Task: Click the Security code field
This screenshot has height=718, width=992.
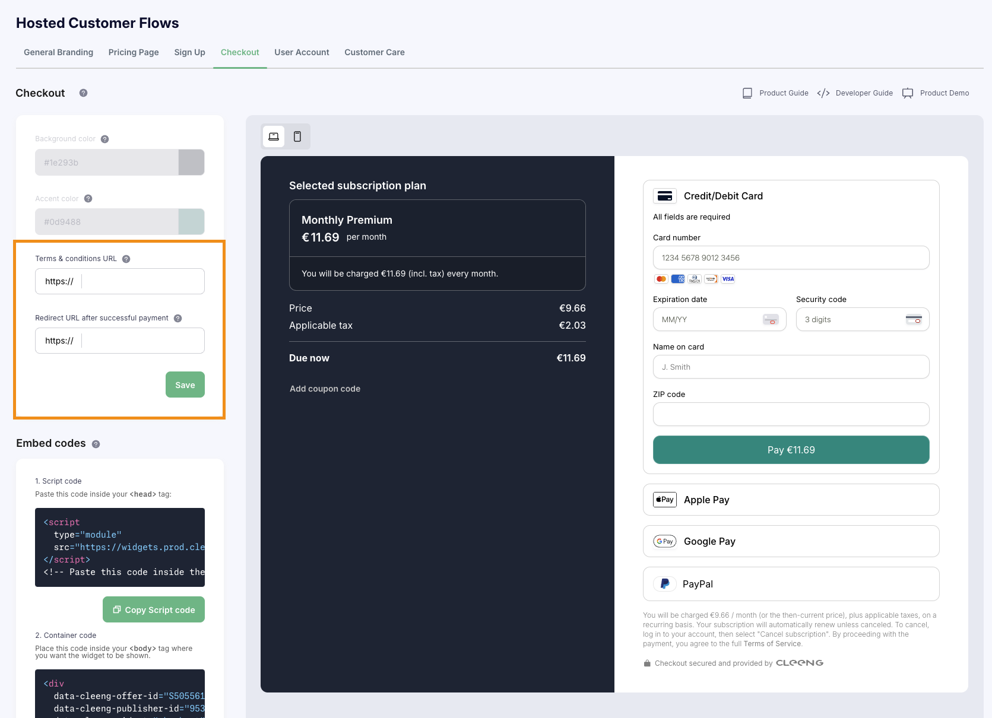Action: click(x=863, y=319)
